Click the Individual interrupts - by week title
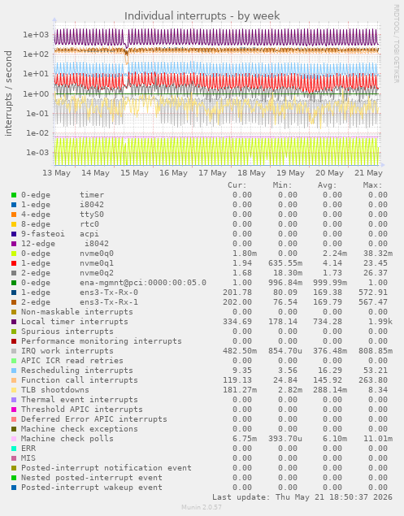 point(202,15)
